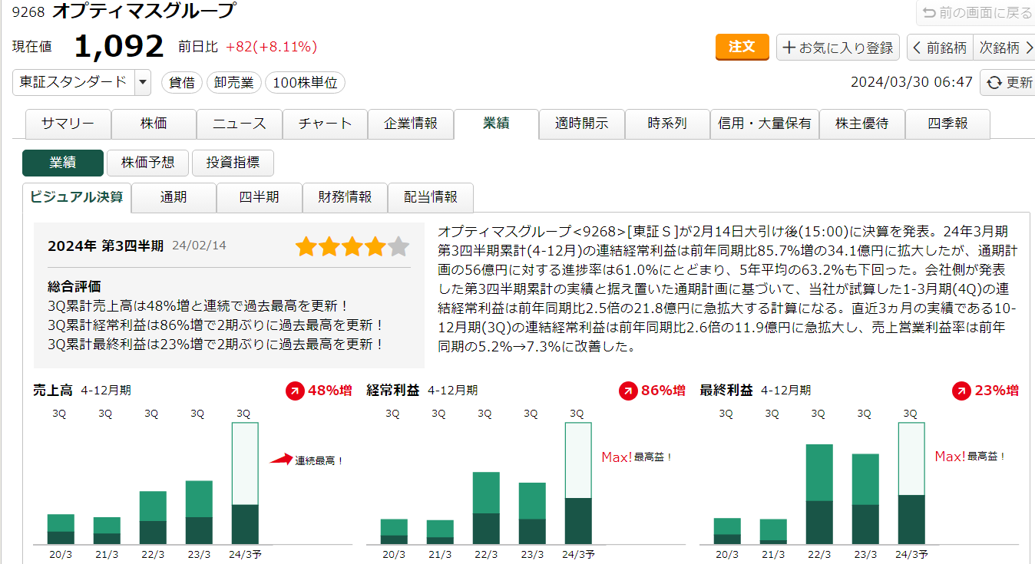
Task: Select the 株価予想 sub-tab
Action: click(147, 163)
